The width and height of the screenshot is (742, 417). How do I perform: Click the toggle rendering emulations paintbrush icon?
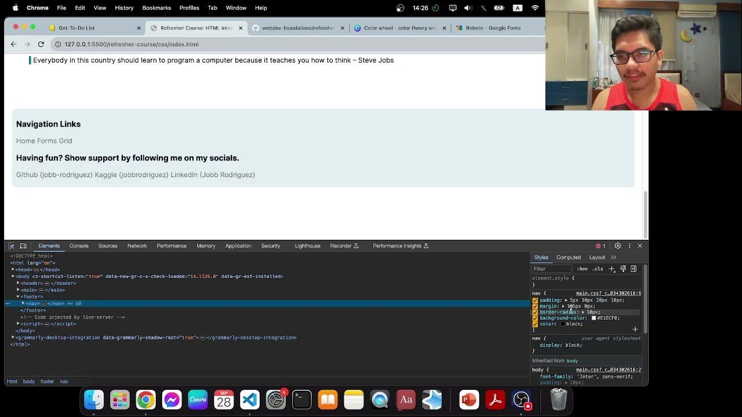pos(623,269)
